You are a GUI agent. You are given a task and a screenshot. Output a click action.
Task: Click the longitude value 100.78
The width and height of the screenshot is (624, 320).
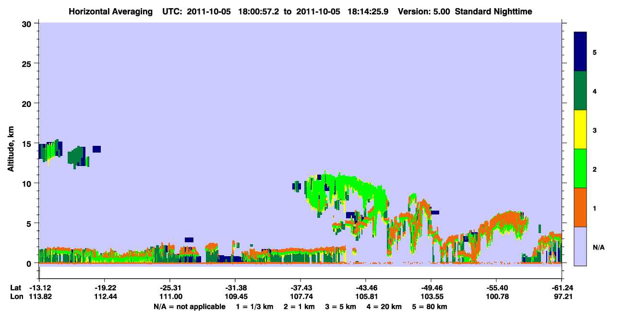tap(496, 296)
